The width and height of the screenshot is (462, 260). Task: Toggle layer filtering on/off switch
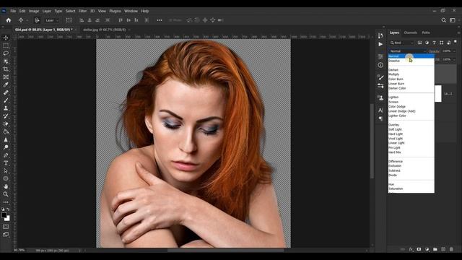pyautogui.click(x=456, y=42)
